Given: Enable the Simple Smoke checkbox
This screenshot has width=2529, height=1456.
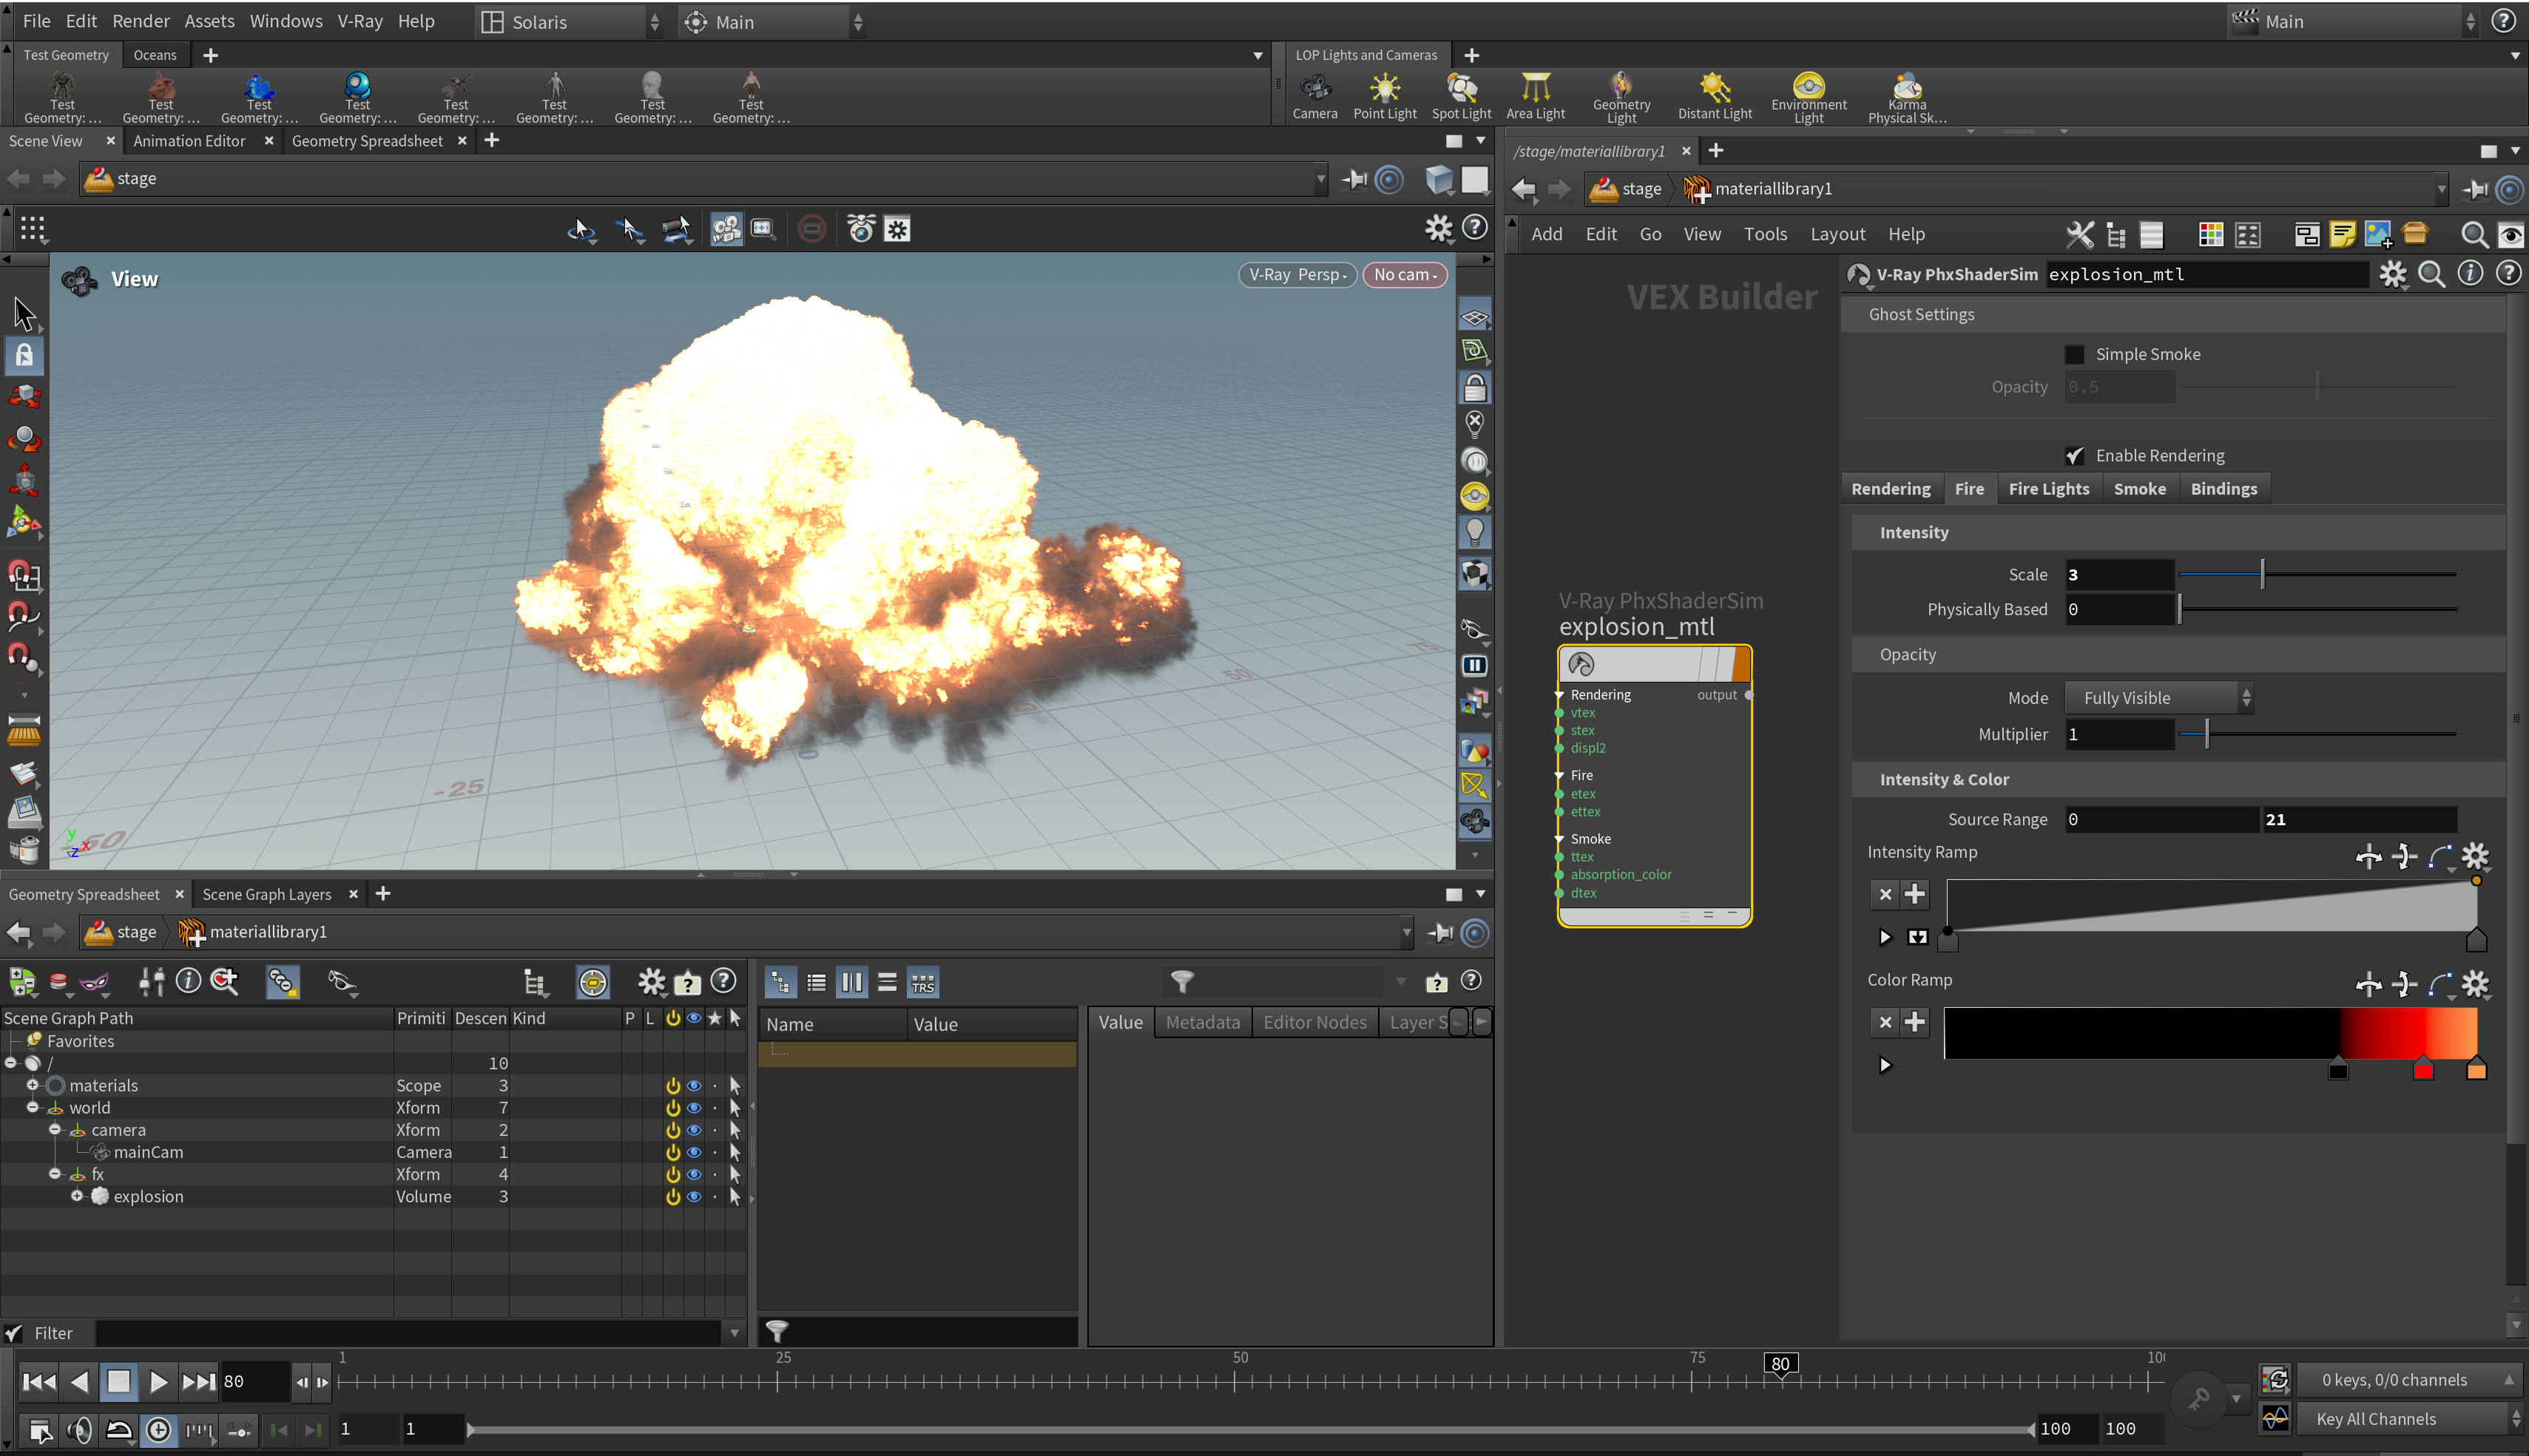Looking at the screenshot, I should (x=2074, y=354).
